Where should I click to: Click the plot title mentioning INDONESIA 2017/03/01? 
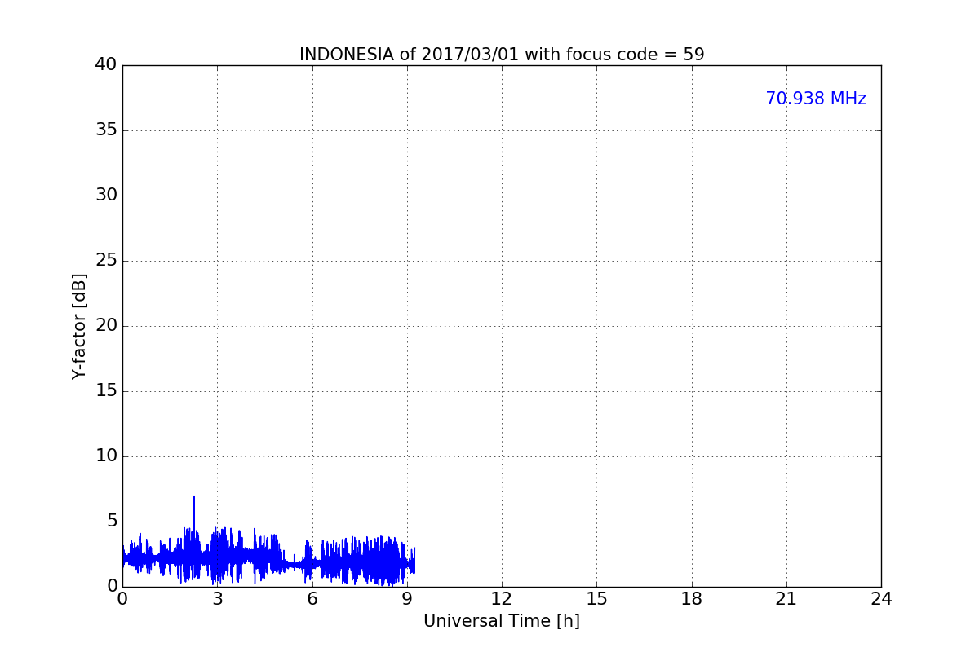point(502,55)
